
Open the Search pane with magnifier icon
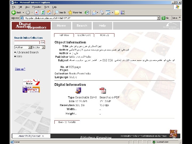pyautogui.click(x=56, y=12)
